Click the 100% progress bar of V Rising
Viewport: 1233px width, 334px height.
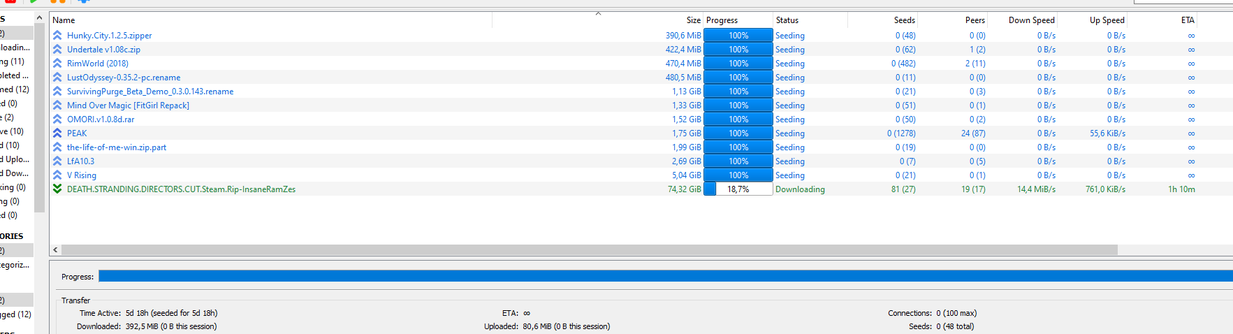point(738,175)
